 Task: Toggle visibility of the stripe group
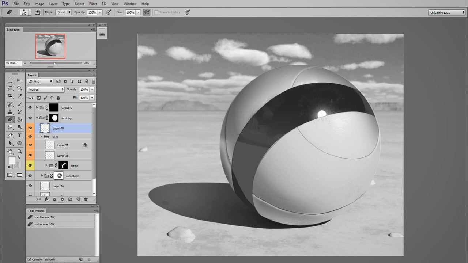(x=30, y=165)
